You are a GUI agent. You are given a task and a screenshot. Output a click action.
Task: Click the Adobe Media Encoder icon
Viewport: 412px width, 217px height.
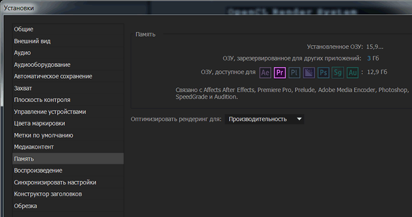(x=309, y=73)
